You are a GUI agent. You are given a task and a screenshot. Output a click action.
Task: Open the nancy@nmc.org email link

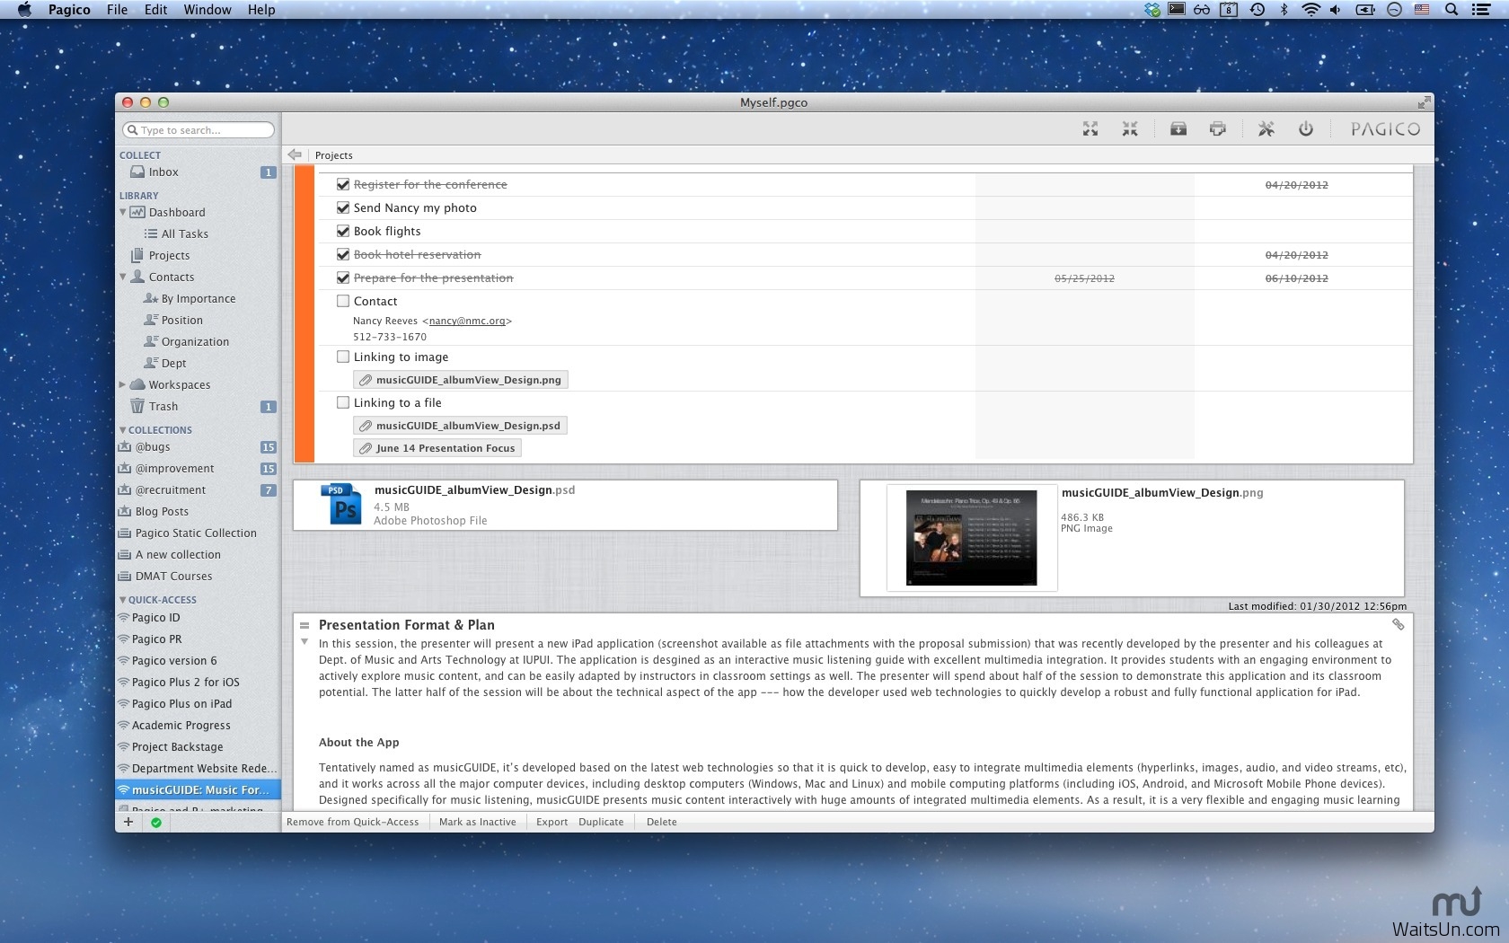(467, 321)
